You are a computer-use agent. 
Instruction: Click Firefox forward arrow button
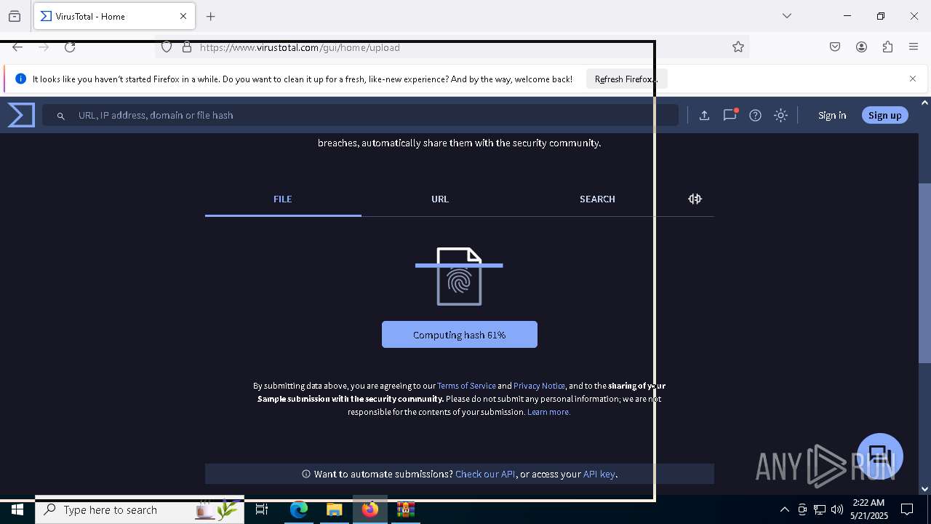[x=44, y=47]
